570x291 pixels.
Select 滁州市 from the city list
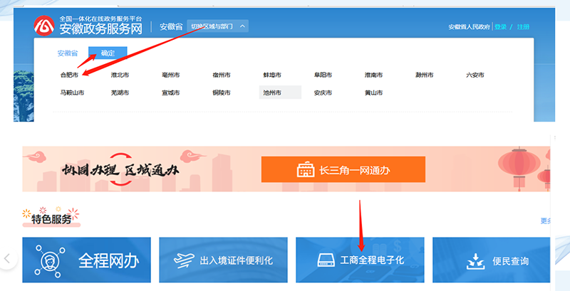424,75
